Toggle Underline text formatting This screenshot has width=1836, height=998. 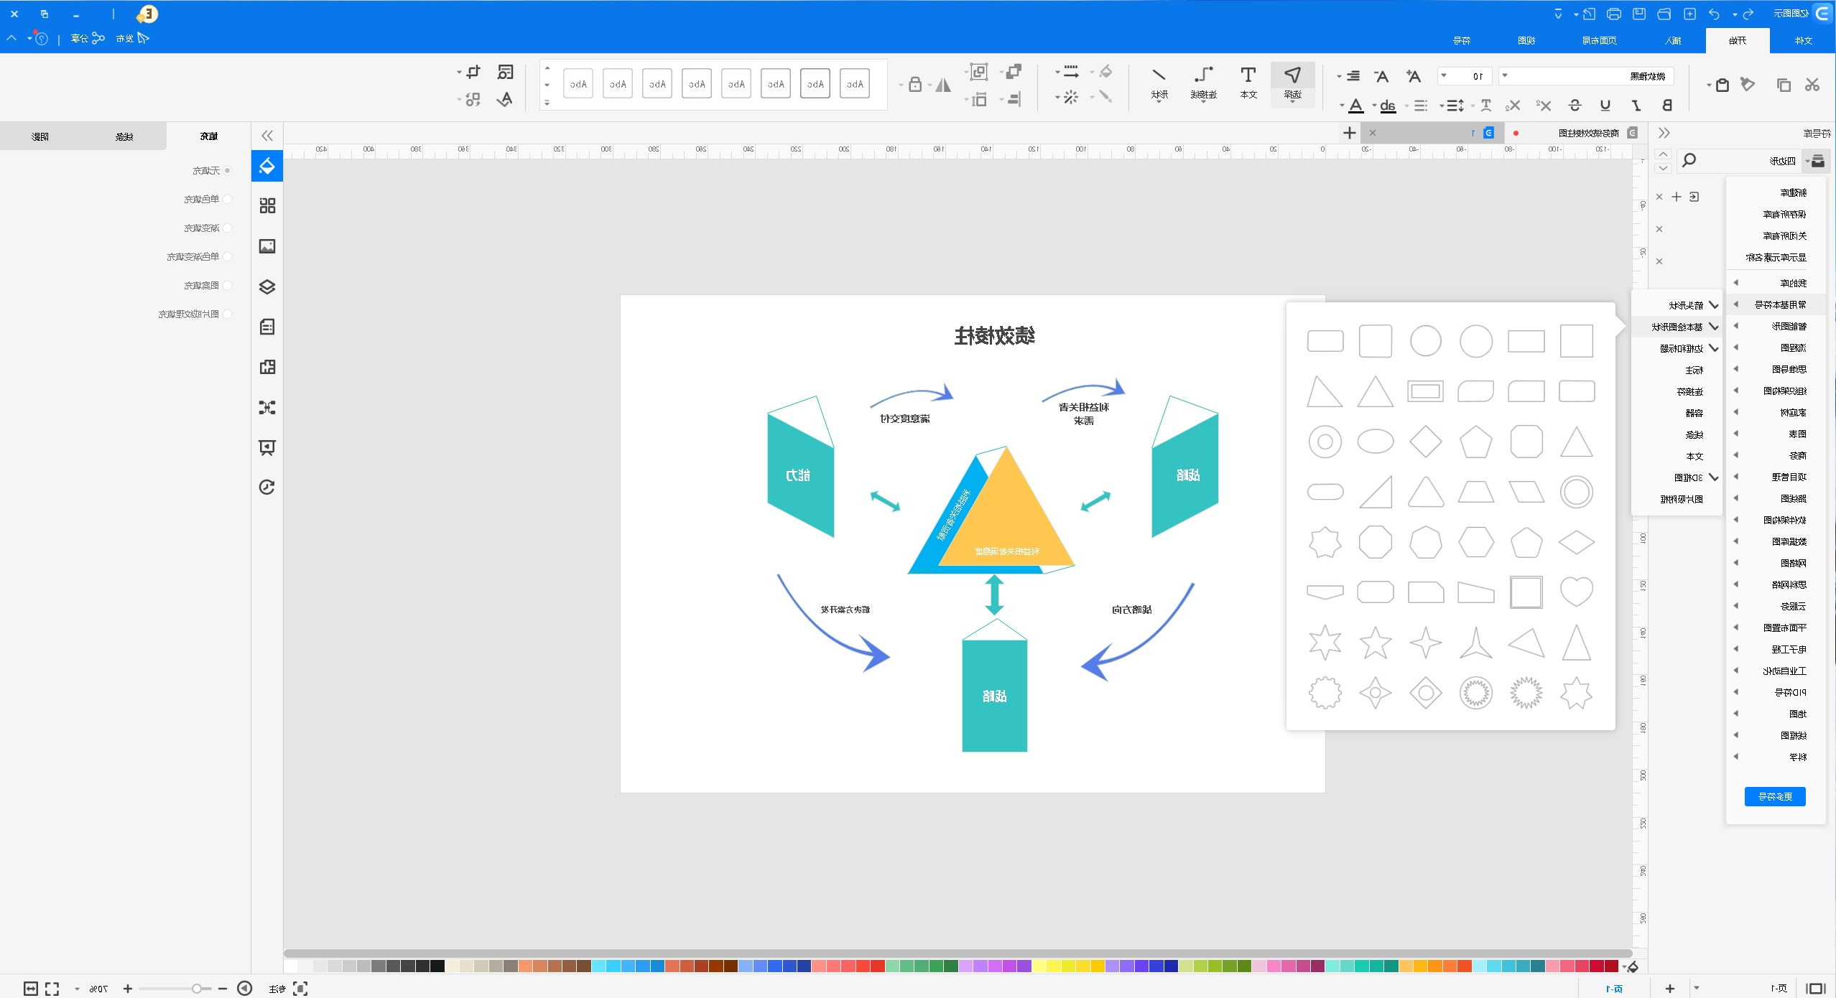[x=1605, y=106]
